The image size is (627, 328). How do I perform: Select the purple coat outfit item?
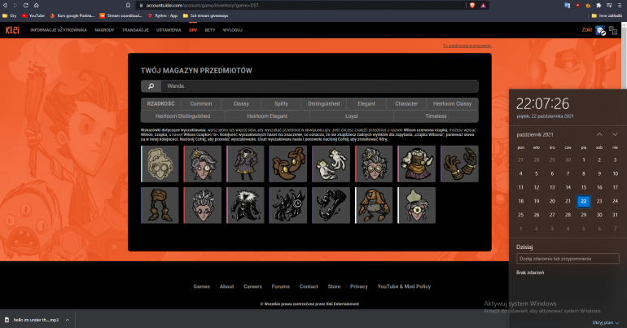pyautogui.click(x=245, y=164)
